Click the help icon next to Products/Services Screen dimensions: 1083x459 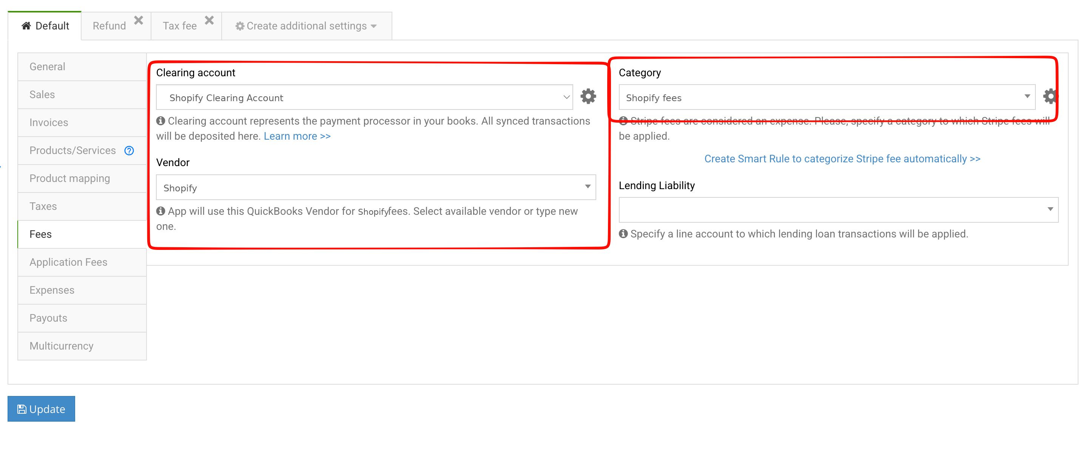129,151
